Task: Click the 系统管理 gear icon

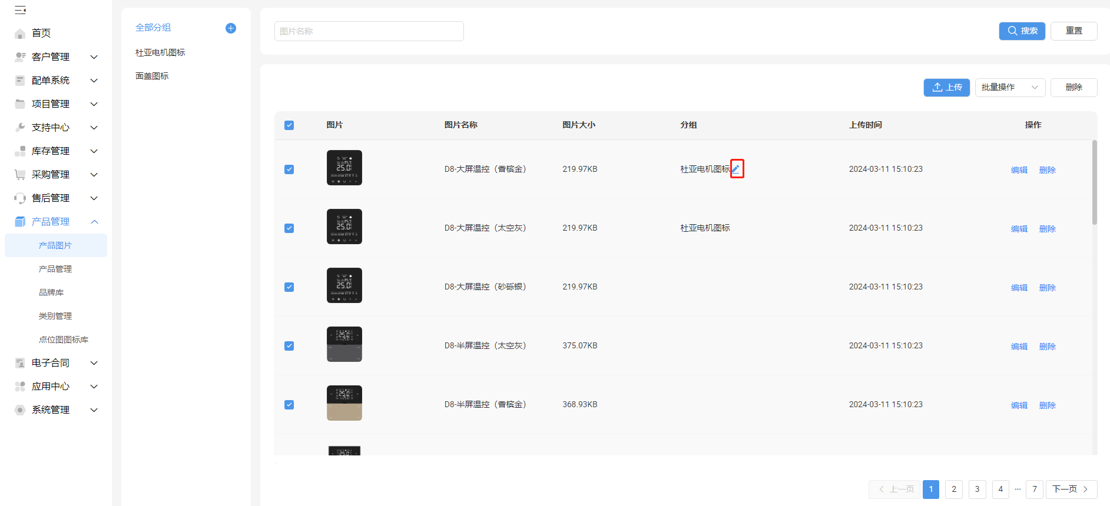Action: pyautogui.click(x=20, y=410)
